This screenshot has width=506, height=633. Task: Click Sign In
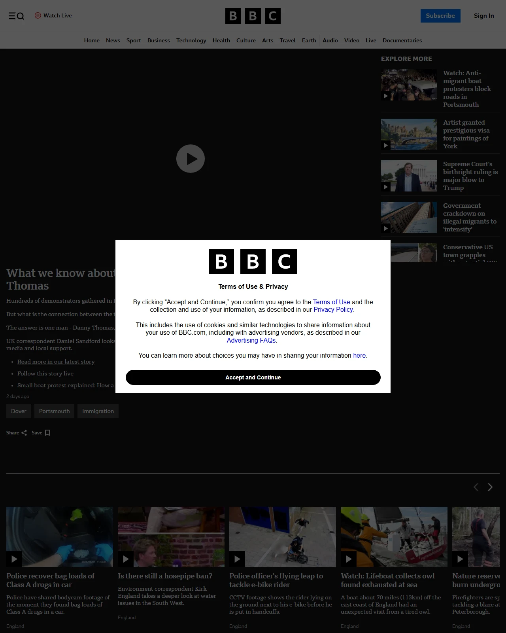point(484,16)
